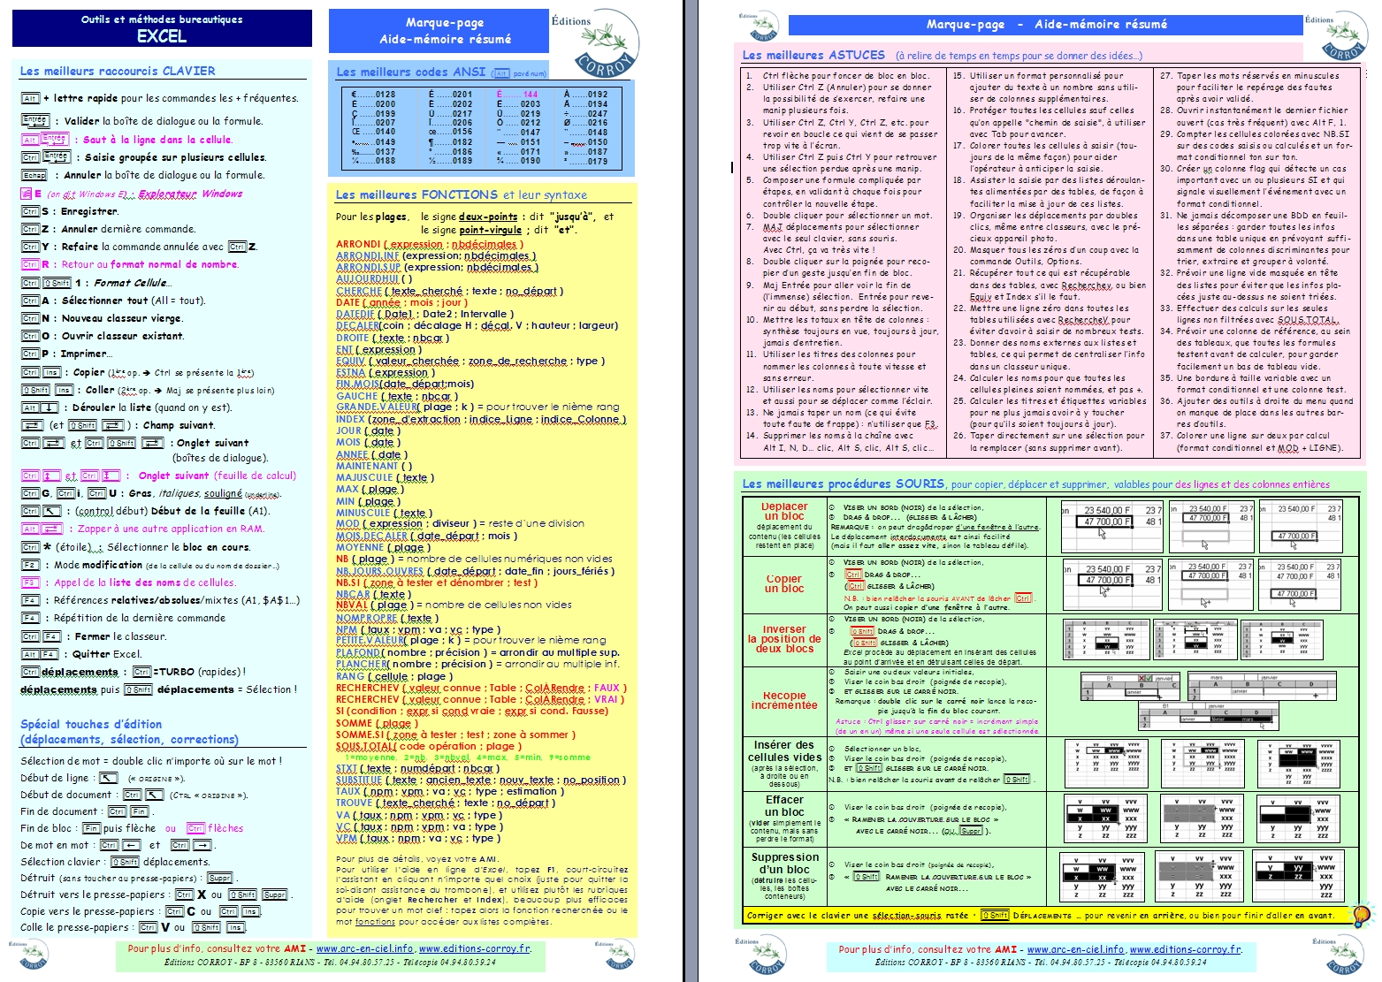Screen dimensions: 1382x982
Task: Click tip 37 'Colorer une ligne sur deux par calcul'
Action: point(1253,441)
